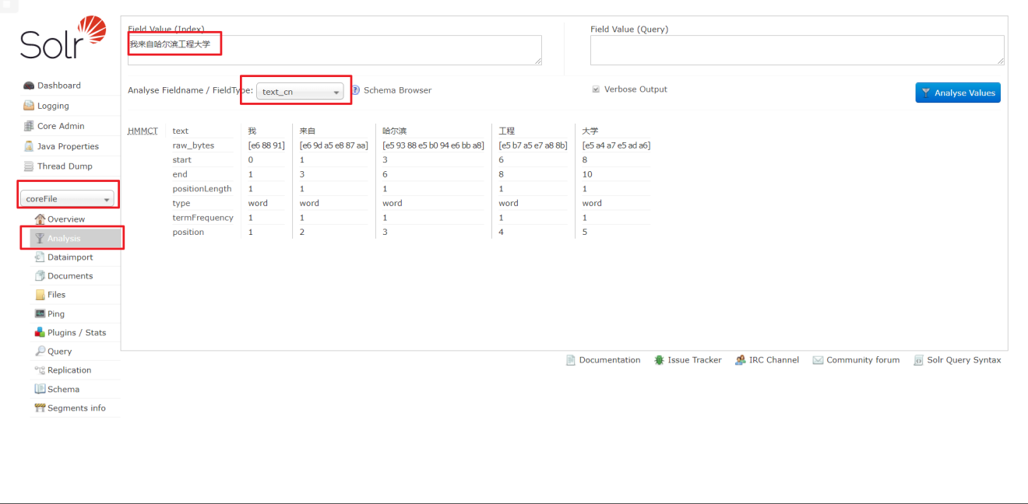The image size is (1028, 504).
Task: Click the Thread Dump icon
Action: 29,166
